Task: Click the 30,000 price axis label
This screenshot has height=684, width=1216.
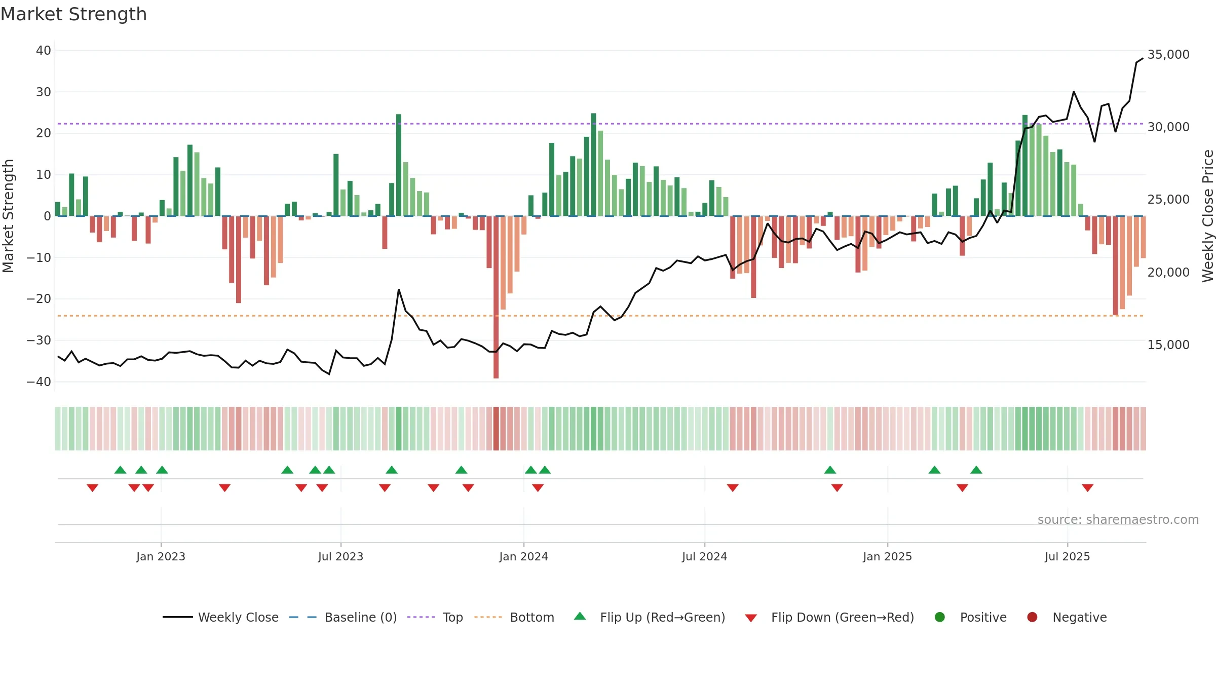Action: click(1168, 127)
